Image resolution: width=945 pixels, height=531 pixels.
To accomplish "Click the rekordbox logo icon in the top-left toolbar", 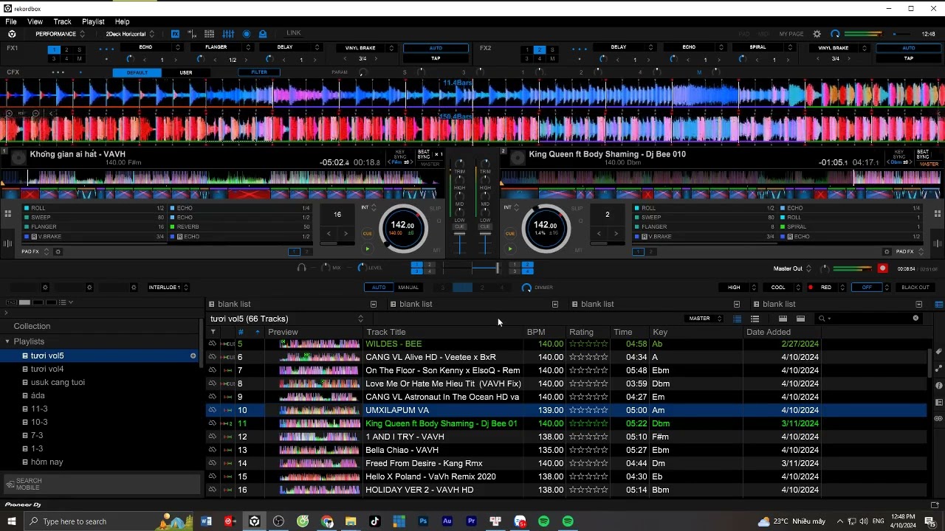I will click(12, 34).
